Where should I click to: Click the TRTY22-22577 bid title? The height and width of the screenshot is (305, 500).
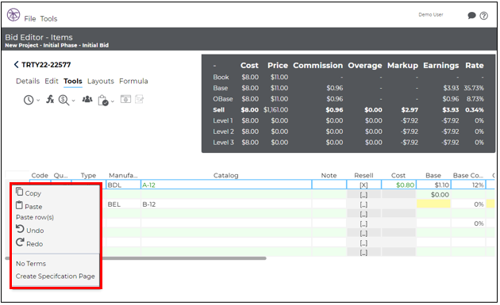coord(46,65)
